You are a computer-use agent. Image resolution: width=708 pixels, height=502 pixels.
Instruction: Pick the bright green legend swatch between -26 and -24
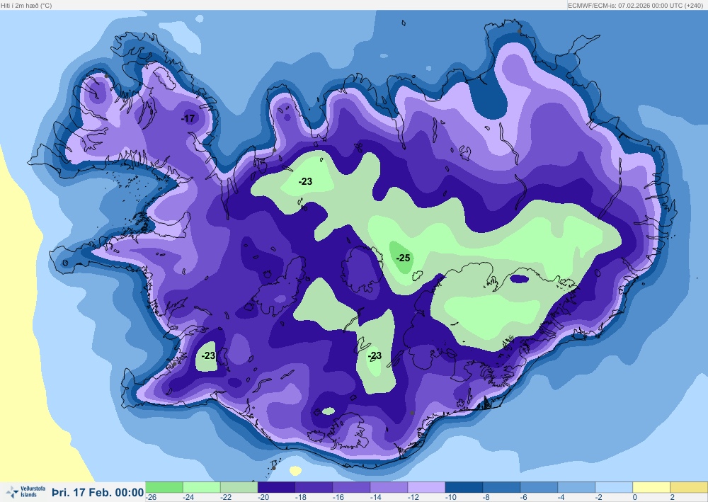coord(164,487)
